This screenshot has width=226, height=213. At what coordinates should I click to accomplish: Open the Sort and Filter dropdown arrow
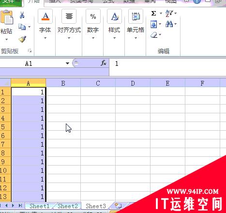[x=176, y=13]
